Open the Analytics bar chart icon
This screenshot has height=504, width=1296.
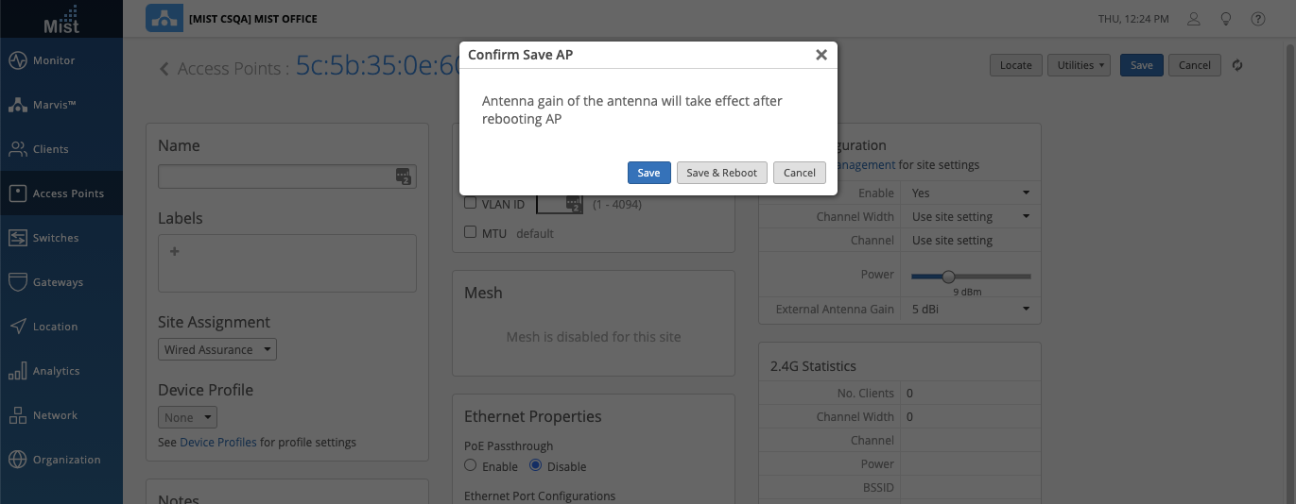click(x=17, y=371)
